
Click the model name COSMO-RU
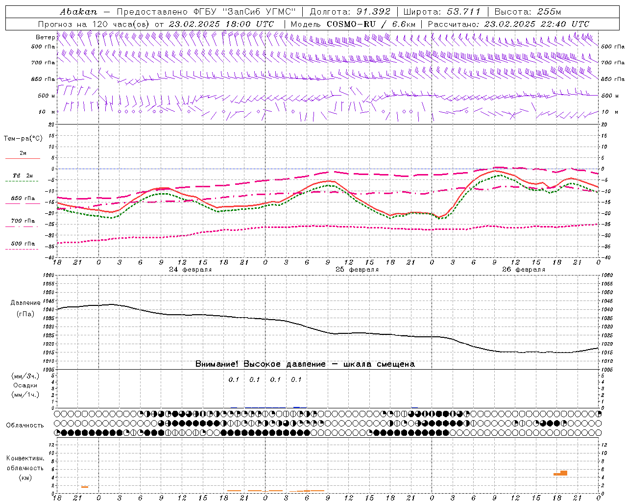[x=351, y=24]
